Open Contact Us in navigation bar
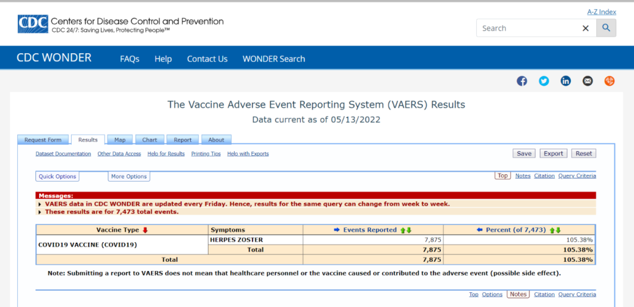Viewport: 634px width, 307px height. click(x=207, y=59)
